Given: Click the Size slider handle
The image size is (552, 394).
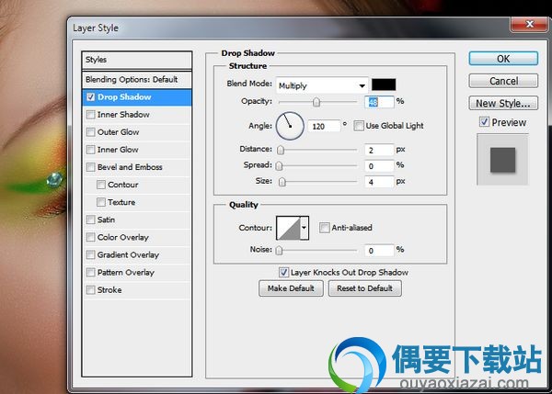Looking at the screenshot, I should point(282,182).
